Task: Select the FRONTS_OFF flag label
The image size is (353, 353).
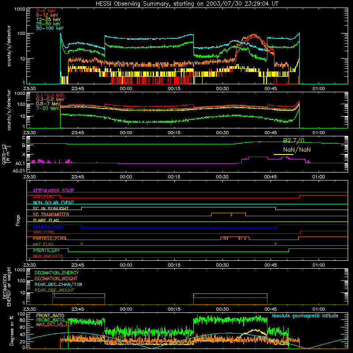Action: point(46,250)
